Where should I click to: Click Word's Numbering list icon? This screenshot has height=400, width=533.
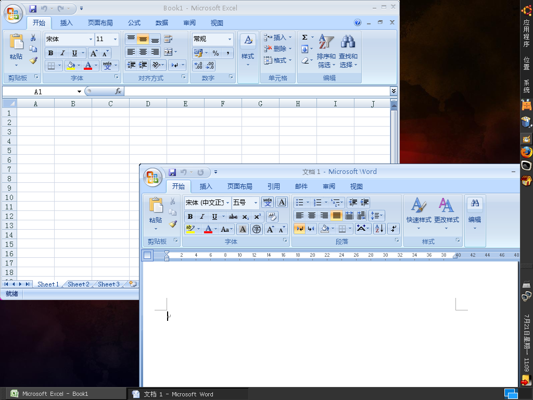[x=317, y=203]
